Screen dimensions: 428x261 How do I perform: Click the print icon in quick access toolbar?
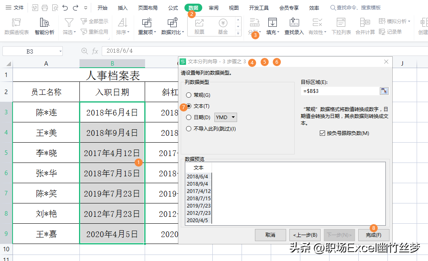45,8
